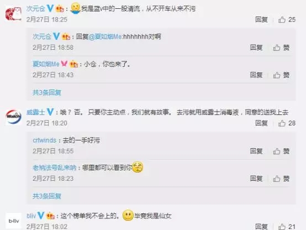Like 次元仓's top comment with 25 likes
The image size is (306, 230).
click(x=287, y=19)
